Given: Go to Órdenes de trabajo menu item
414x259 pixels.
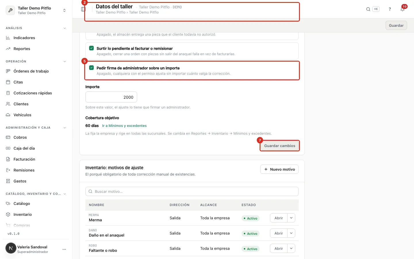Looking at the screenshot, I should tap(36, 71).
